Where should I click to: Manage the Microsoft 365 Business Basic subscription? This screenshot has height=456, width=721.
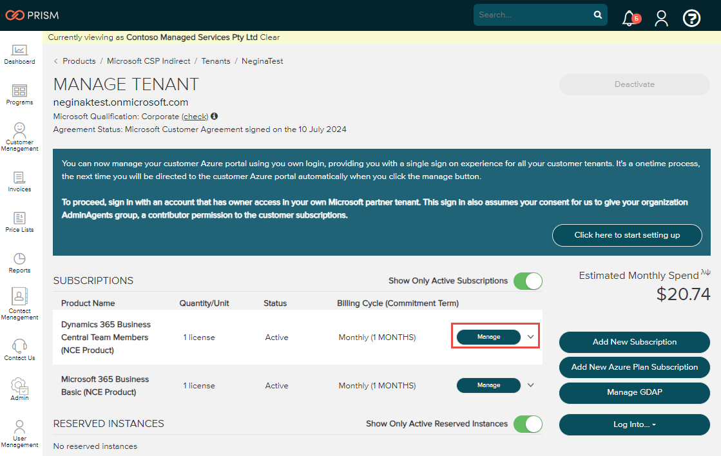pos(488,385)
